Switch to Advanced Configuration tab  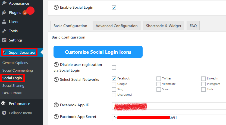(x=117, y=26)
